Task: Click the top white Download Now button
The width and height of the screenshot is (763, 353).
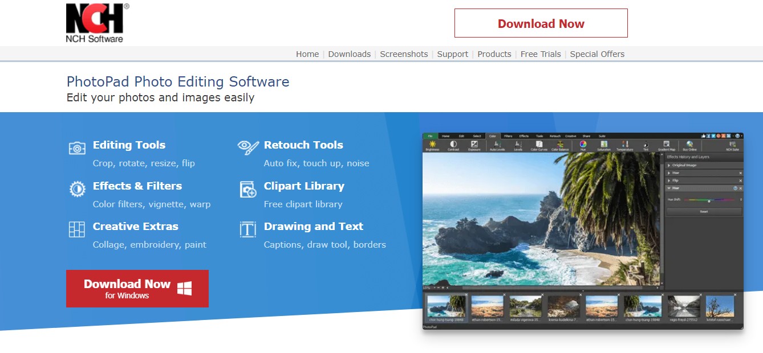Action: tap(541, 23)
